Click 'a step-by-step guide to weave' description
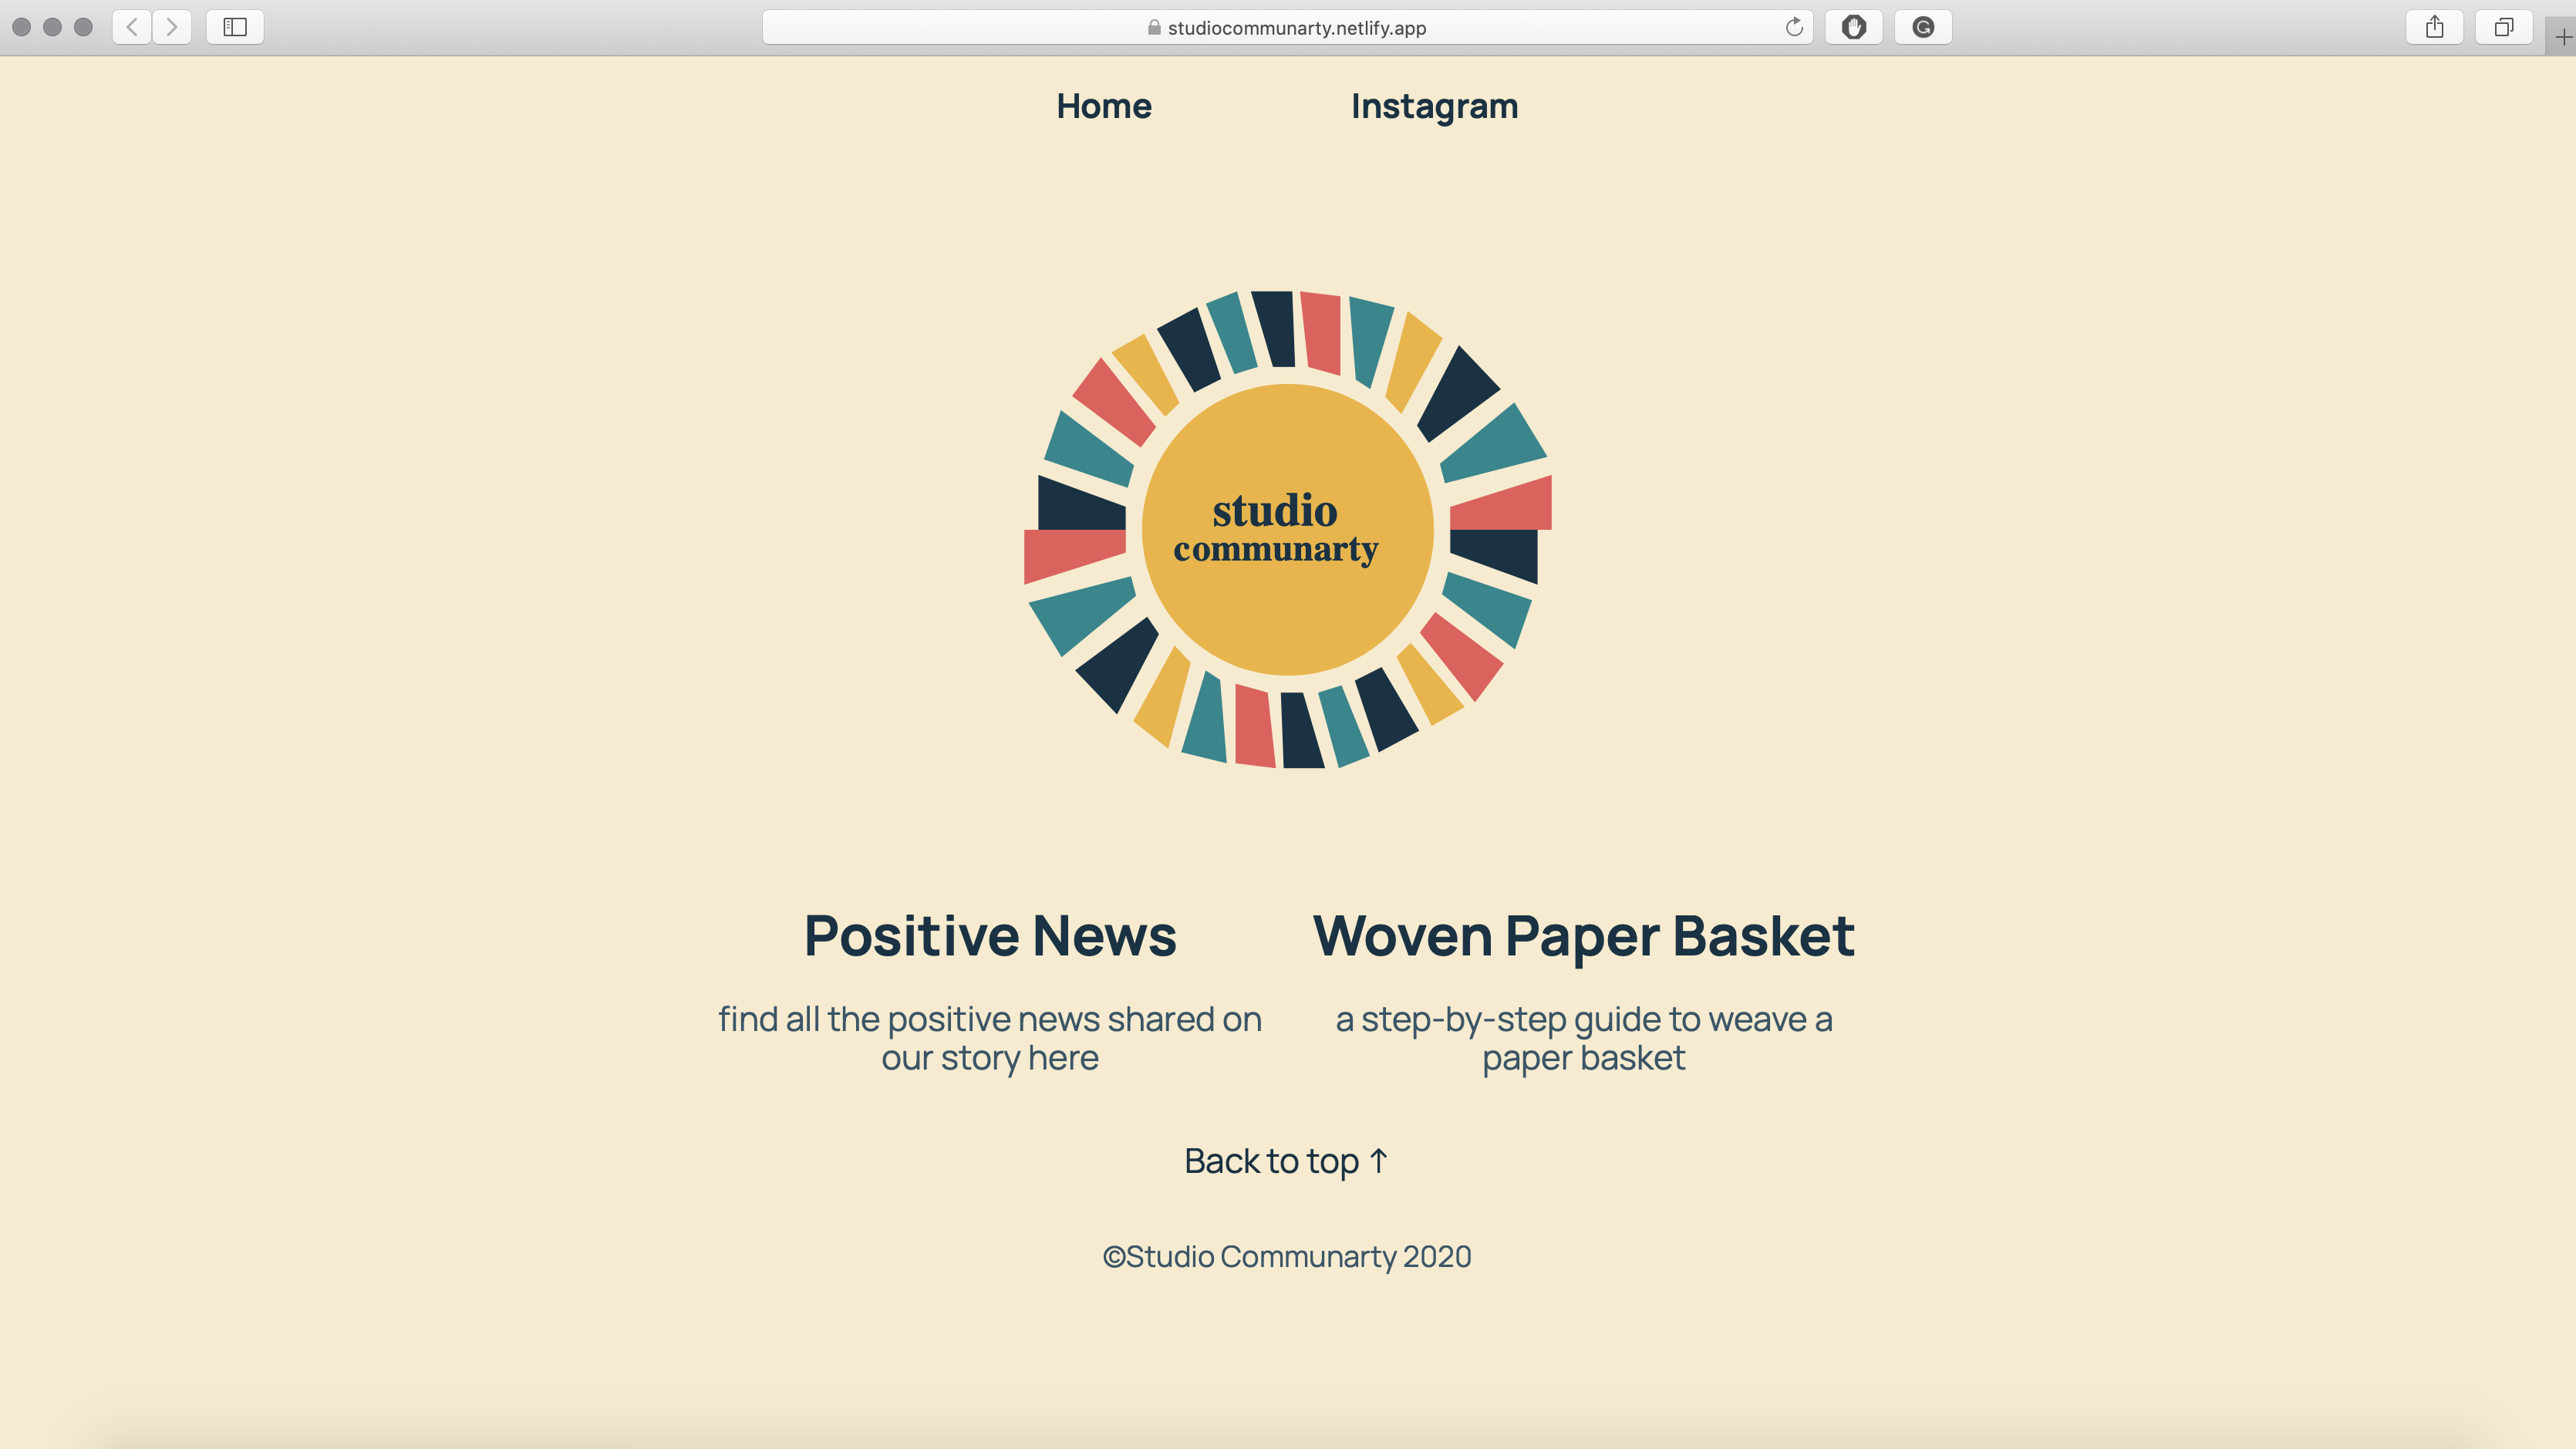The width and height of the screenshot is (2576, 1449). point(1583,1038)
